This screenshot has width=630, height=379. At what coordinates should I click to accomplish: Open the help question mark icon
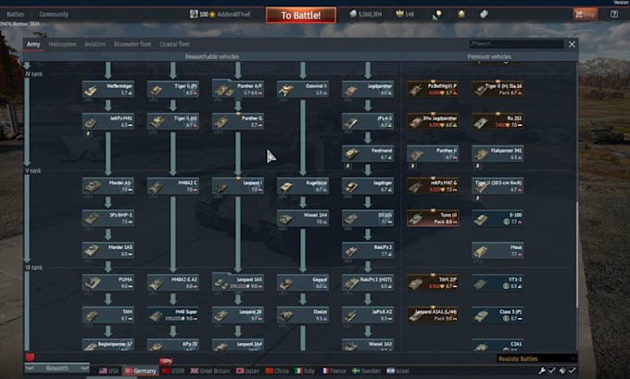coord(614,14)
